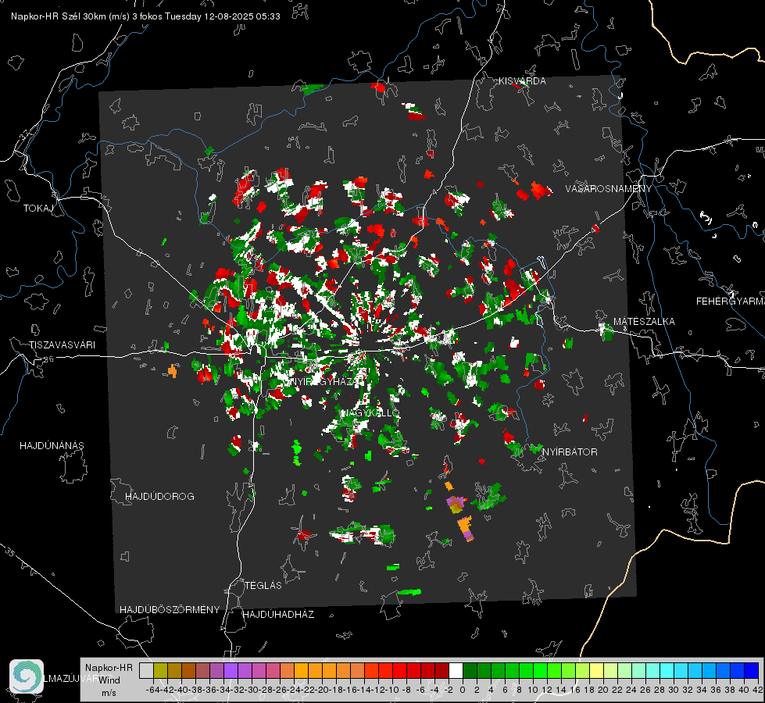Image resolution: width=765 pixels, height=703 pixels.
Task: Click the TISZAVASVÁRI town label
Action: click(62, 345)
